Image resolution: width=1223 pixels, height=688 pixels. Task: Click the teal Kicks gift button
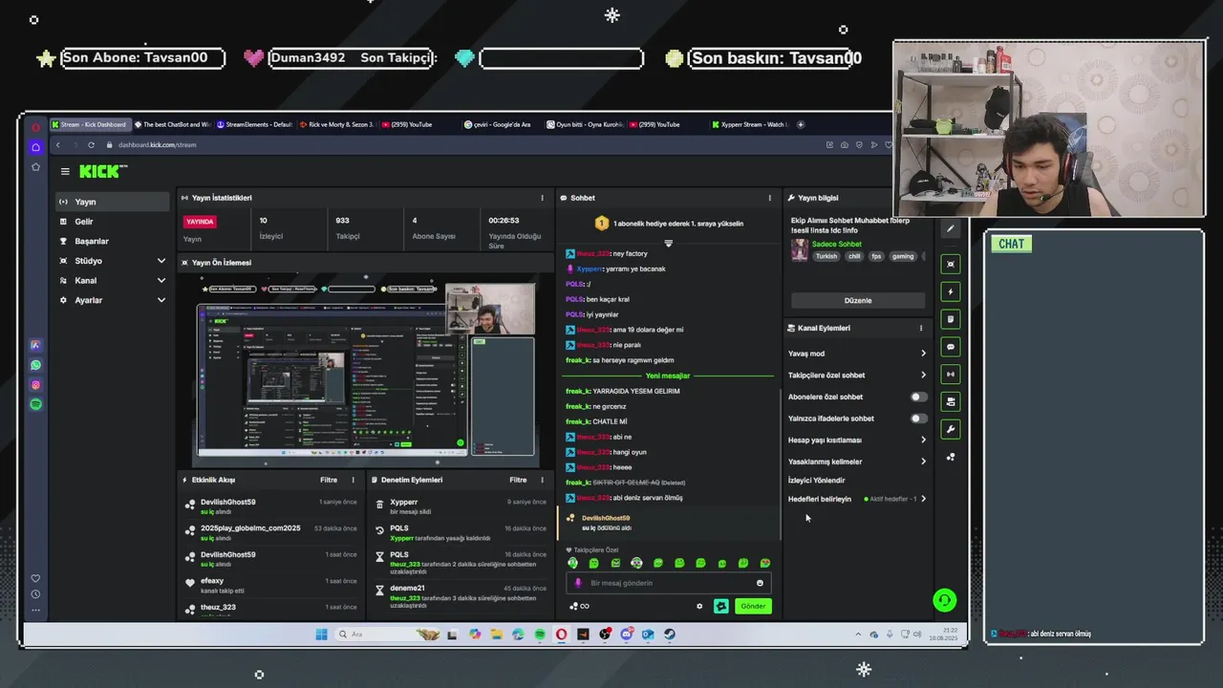click(x=721, y=606)
